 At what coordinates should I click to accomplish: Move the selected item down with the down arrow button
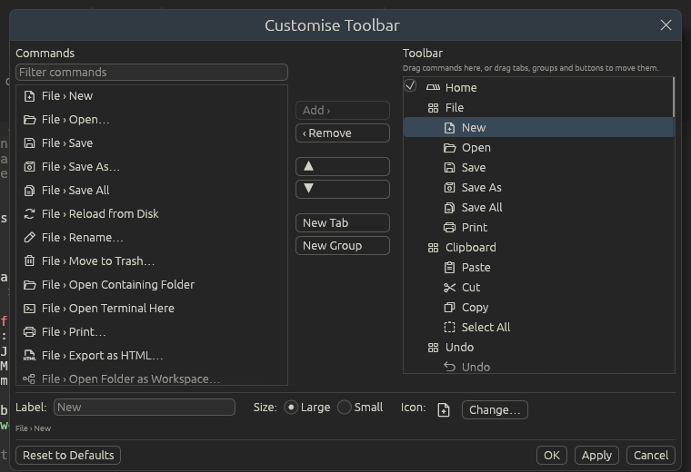point(343,189)
